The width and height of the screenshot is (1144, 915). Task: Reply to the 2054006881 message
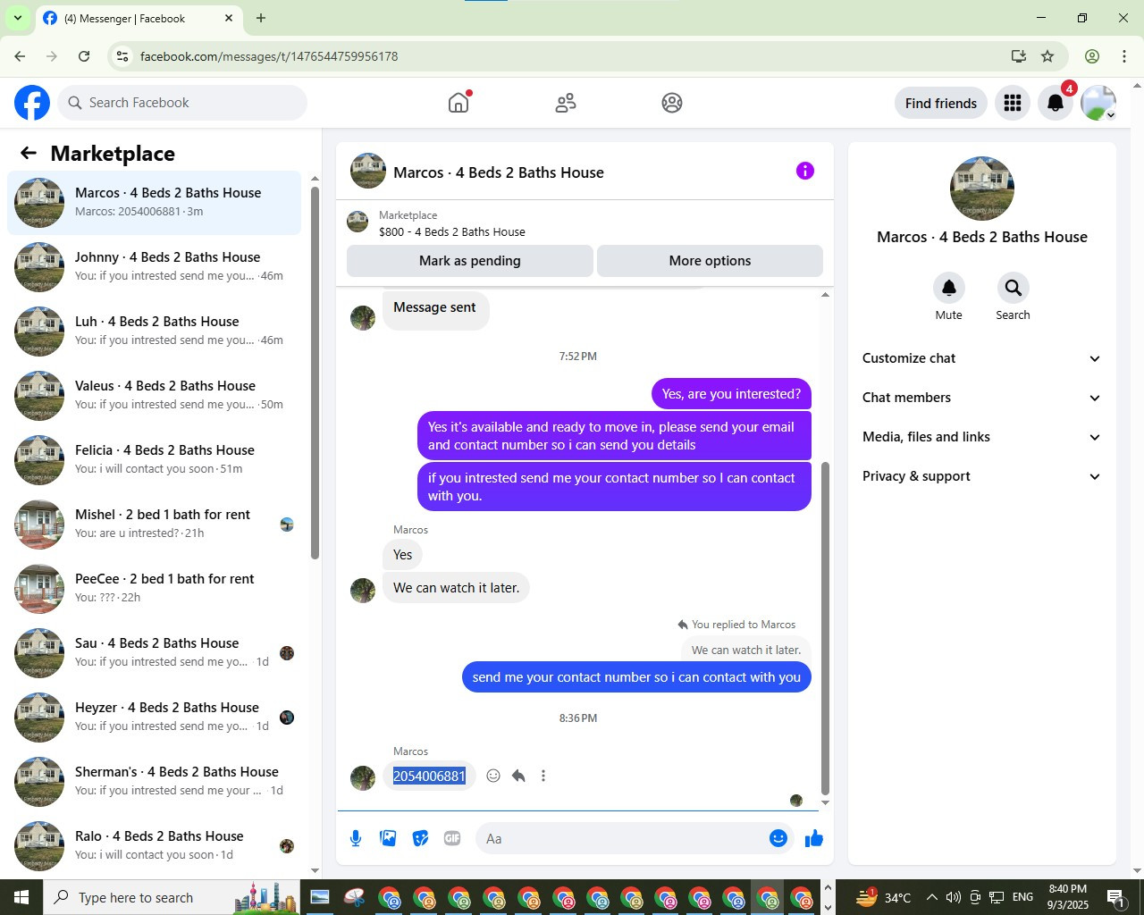[518, 776]
